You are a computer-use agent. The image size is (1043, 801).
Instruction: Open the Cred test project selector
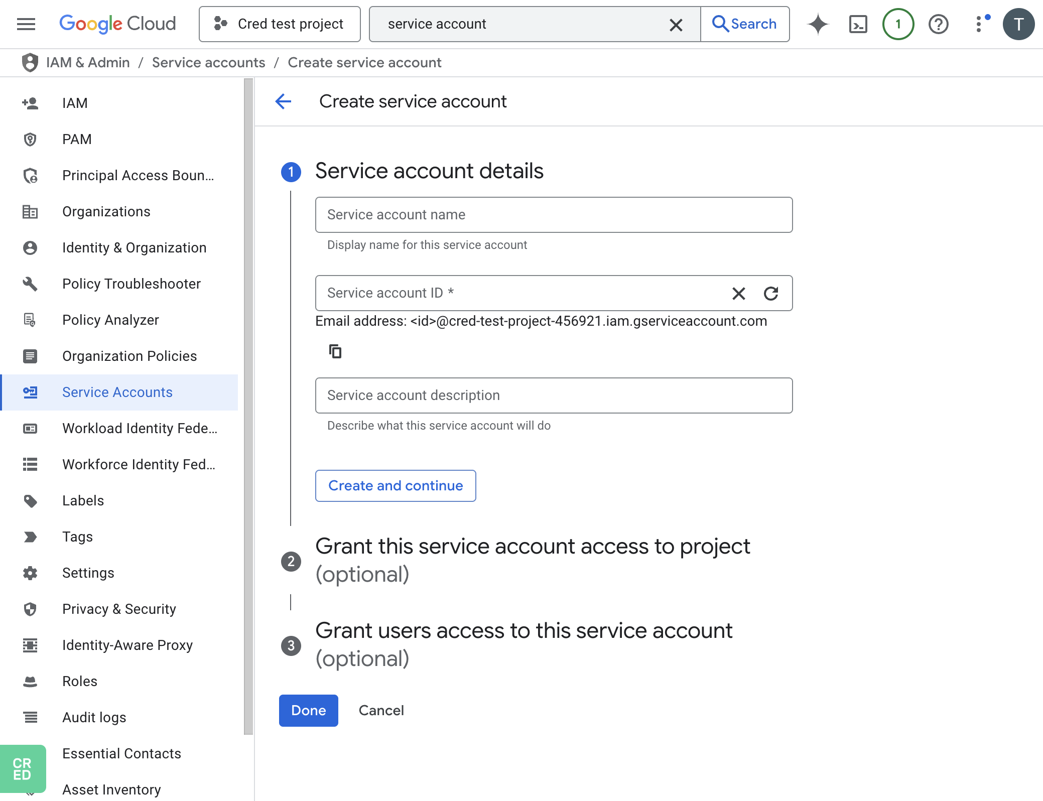pyautogui.click(x=280, y=24)
